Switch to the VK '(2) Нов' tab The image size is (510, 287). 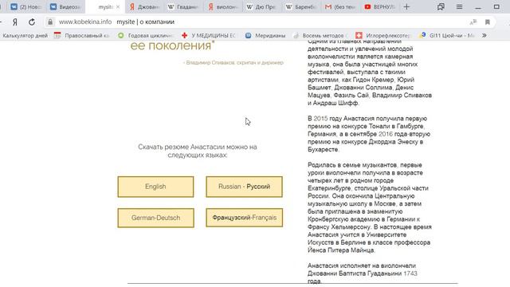click(x=26, y=7)
